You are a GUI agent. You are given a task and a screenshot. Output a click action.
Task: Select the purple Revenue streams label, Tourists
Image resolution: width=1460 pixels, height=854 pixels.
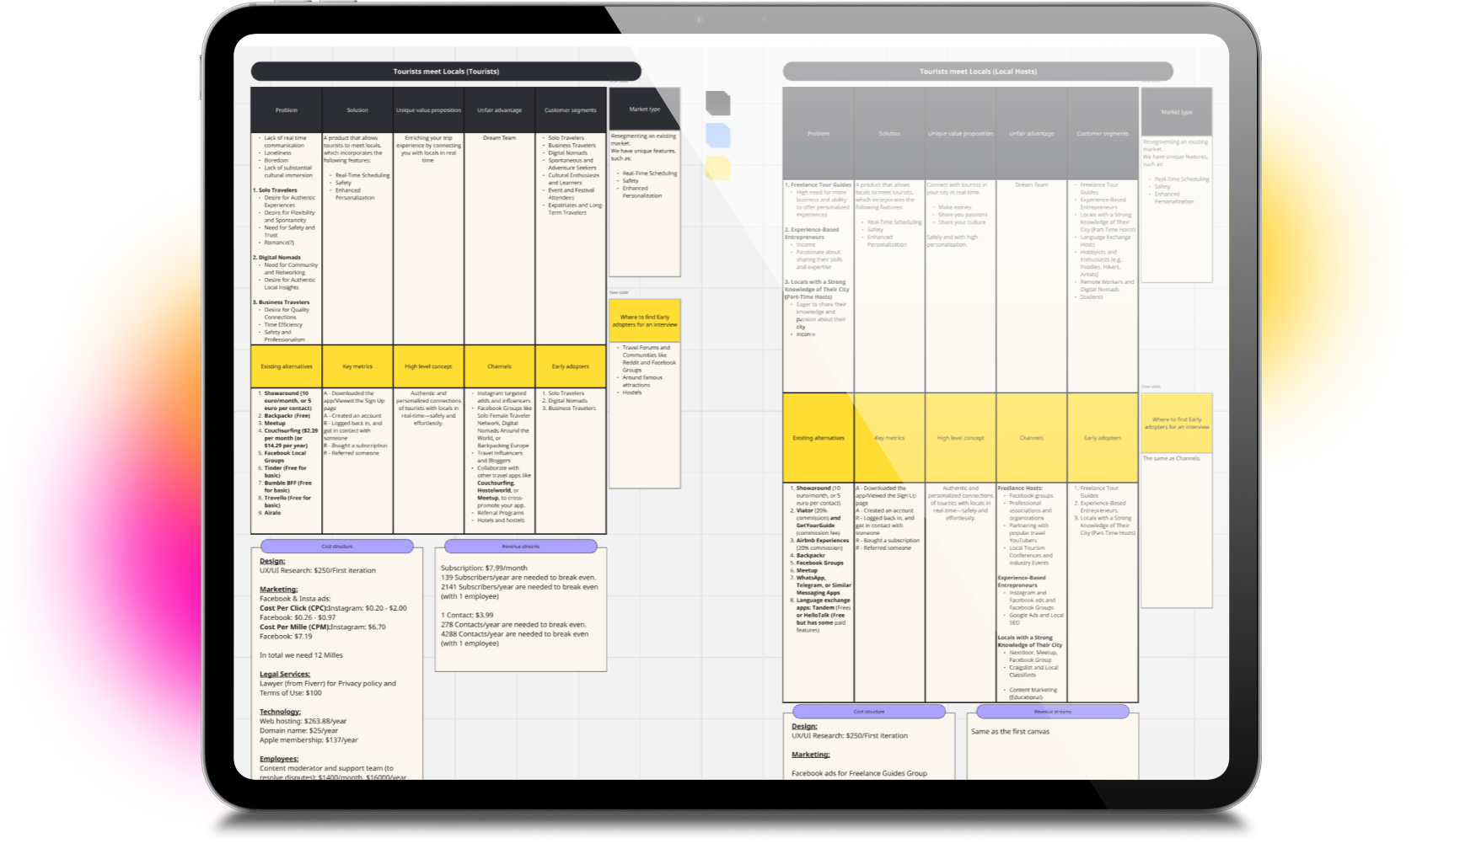521,547
